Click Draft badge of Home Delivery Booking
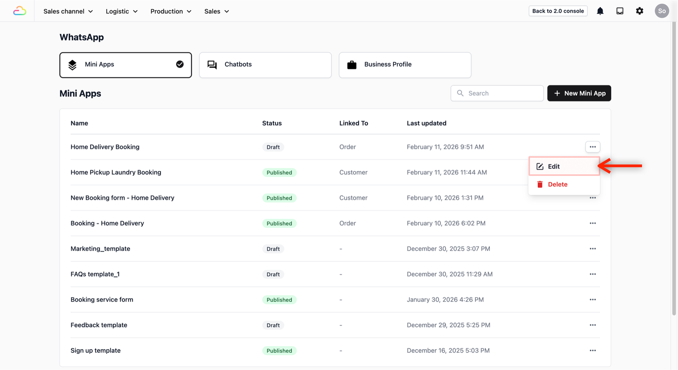Image resolution: width=678 pixels, height=370 pixels. 273,147
